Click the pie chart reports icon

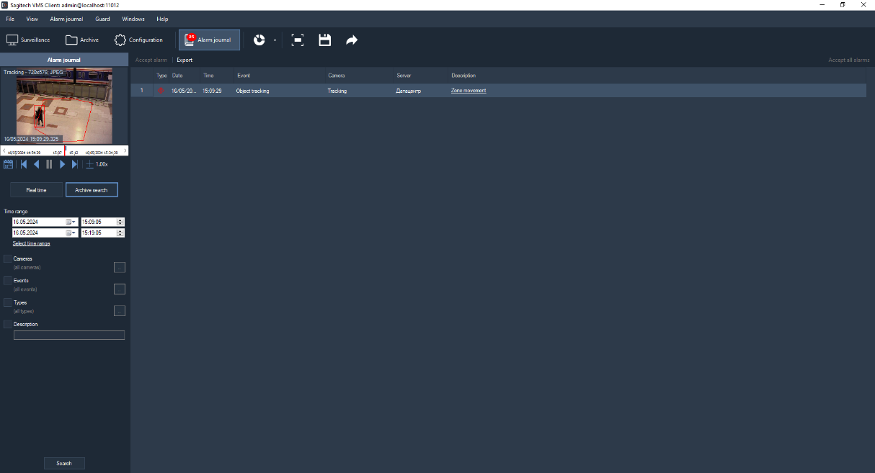259,40
